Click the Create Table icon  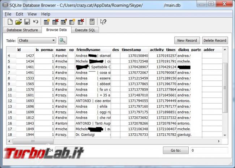coord(47,22)
